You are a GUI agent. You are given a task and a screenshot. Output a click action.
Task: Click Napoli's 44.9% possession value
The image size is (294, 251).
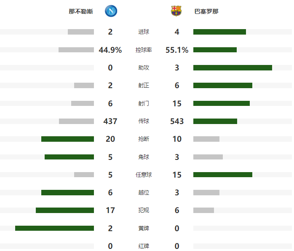tap(110, 50)
